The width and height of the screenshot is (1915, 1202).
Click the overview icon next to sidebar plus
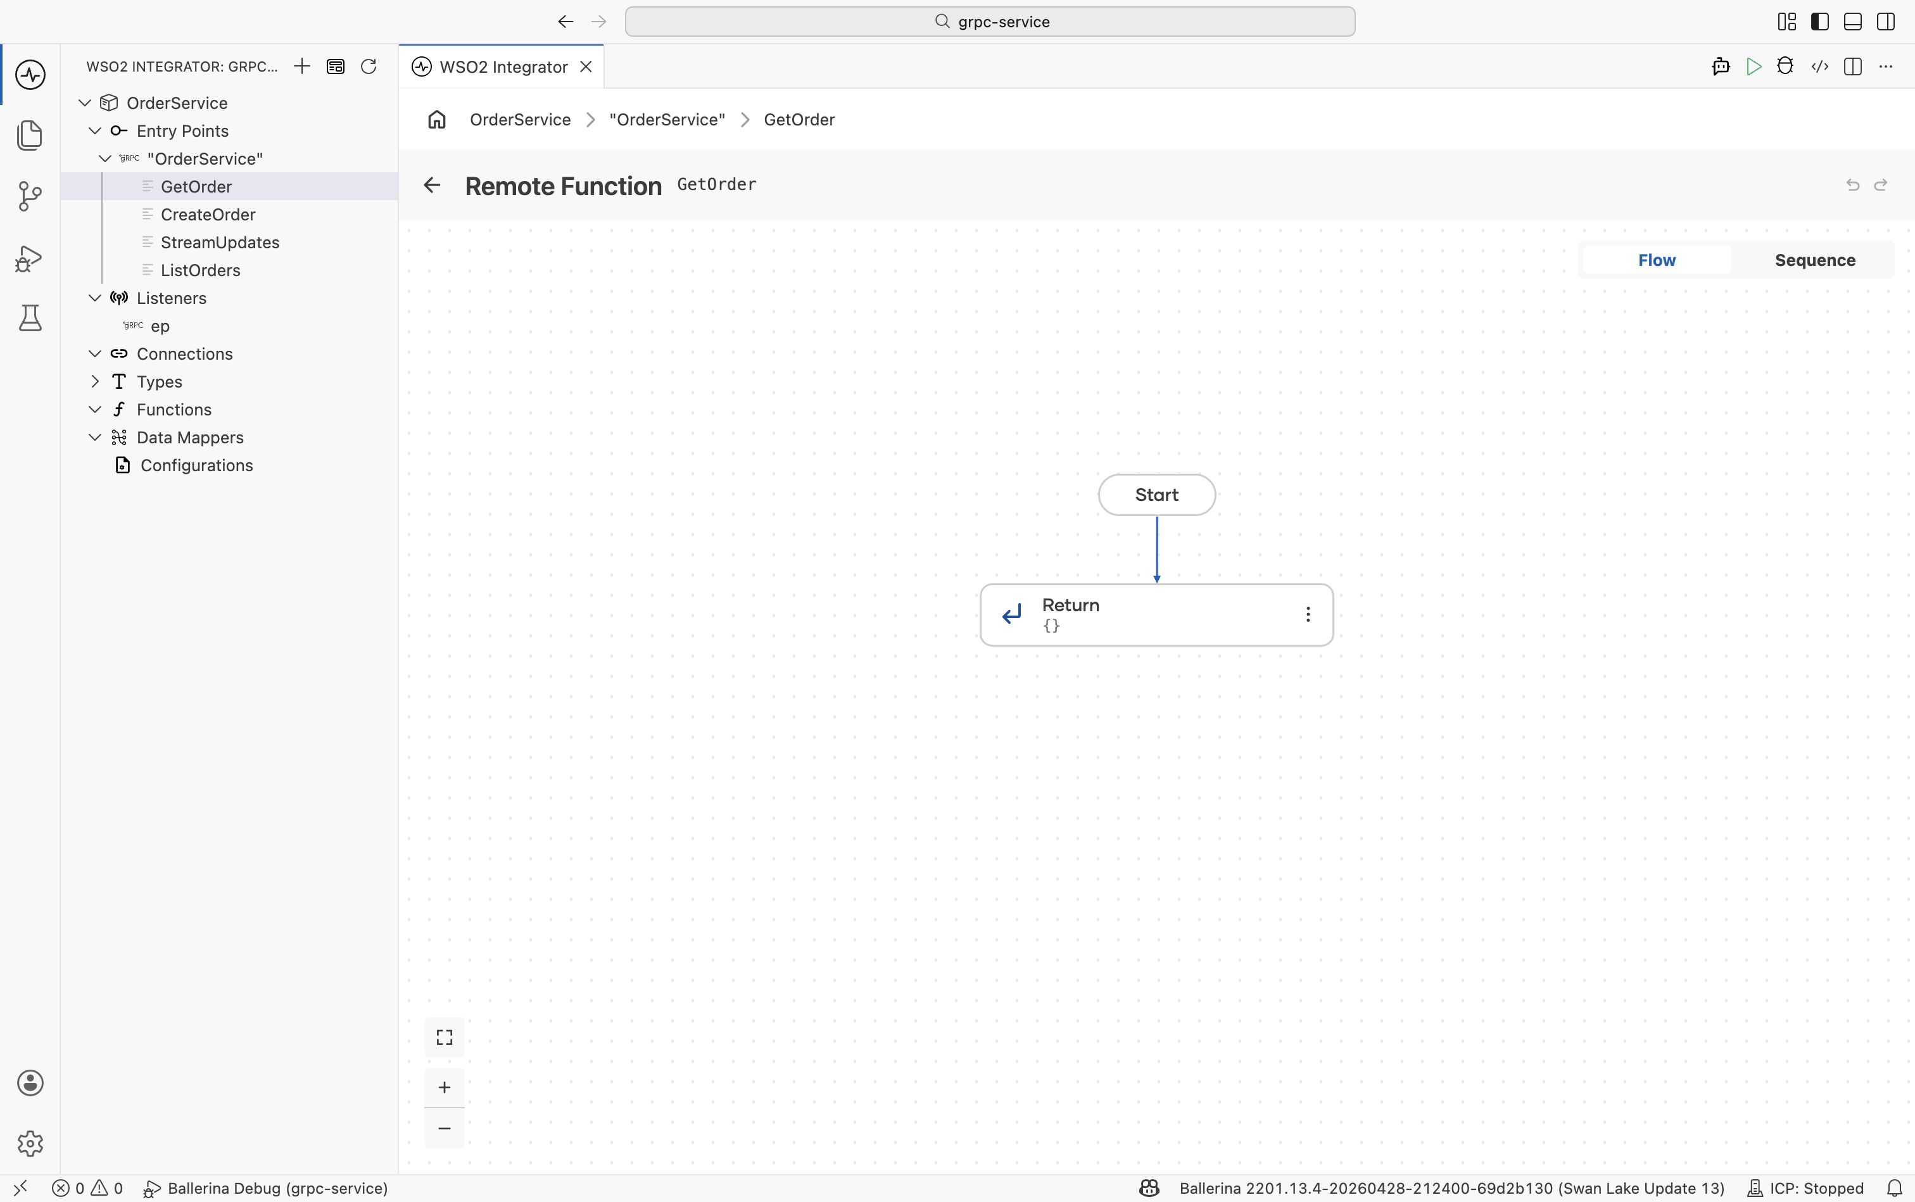336,66
